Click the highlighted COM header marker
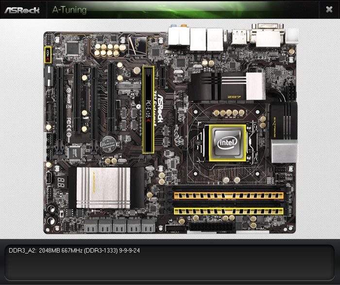340x285 pixels. click(48, 55)
